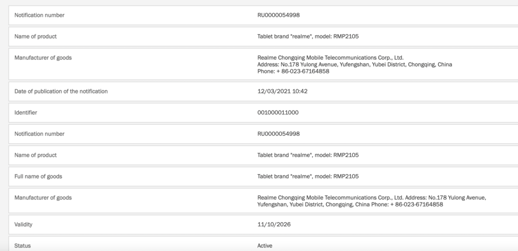Select the identifier value 001000011000
Viewport: 518px width, 251px height.
click(278, 113)
